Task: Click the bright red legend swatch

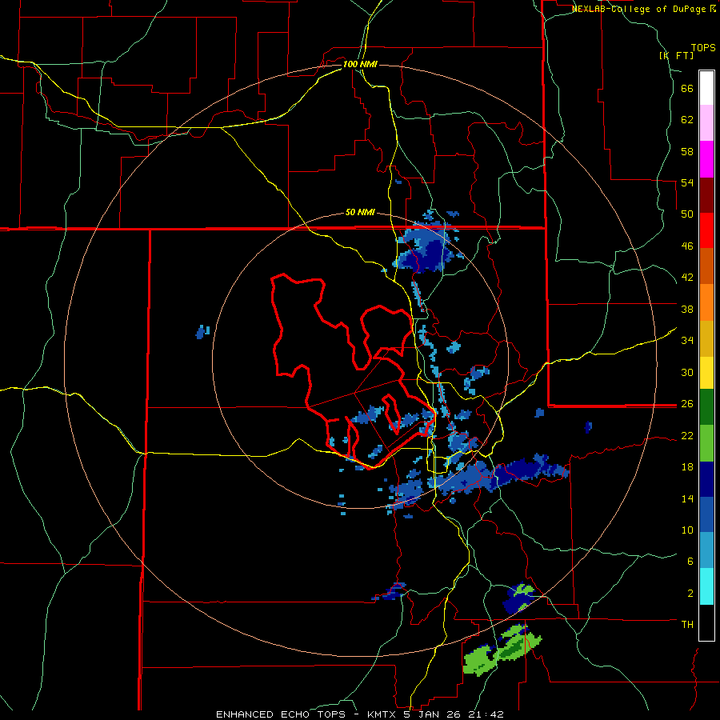Action: (x=706, y=230)
